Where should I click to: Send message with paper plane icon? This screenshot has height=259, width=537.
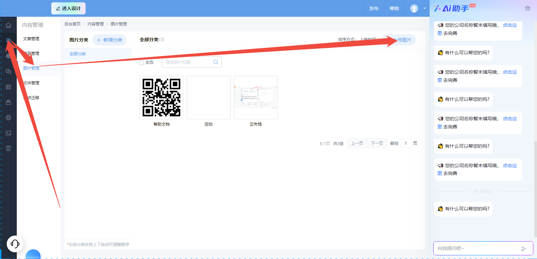[524, 249]
